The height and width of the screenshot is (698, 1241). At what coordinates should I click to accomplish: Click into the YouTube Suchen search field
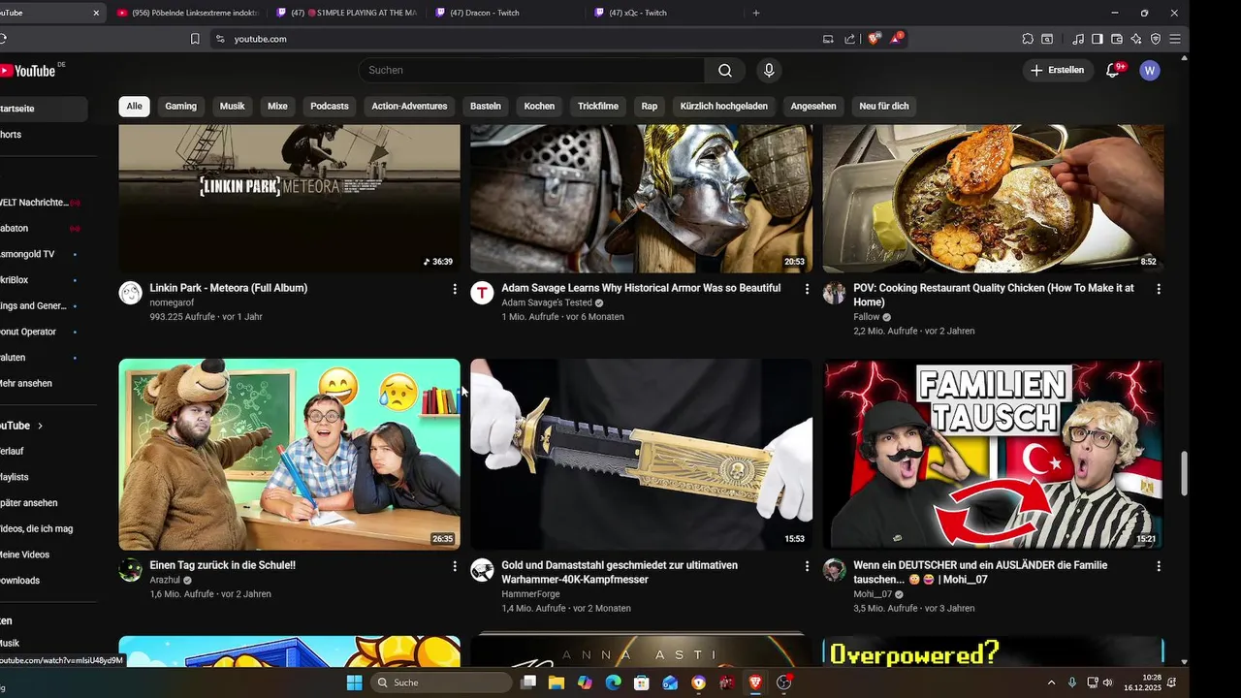531,70
